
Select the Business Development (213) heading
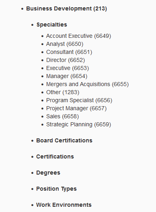point(66,9)
